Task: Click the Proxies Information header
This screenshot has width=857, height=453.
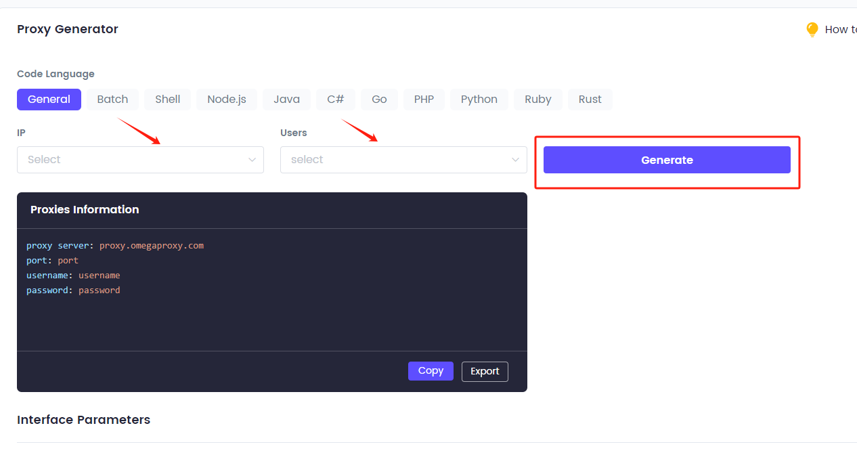Action: [85, 210]
